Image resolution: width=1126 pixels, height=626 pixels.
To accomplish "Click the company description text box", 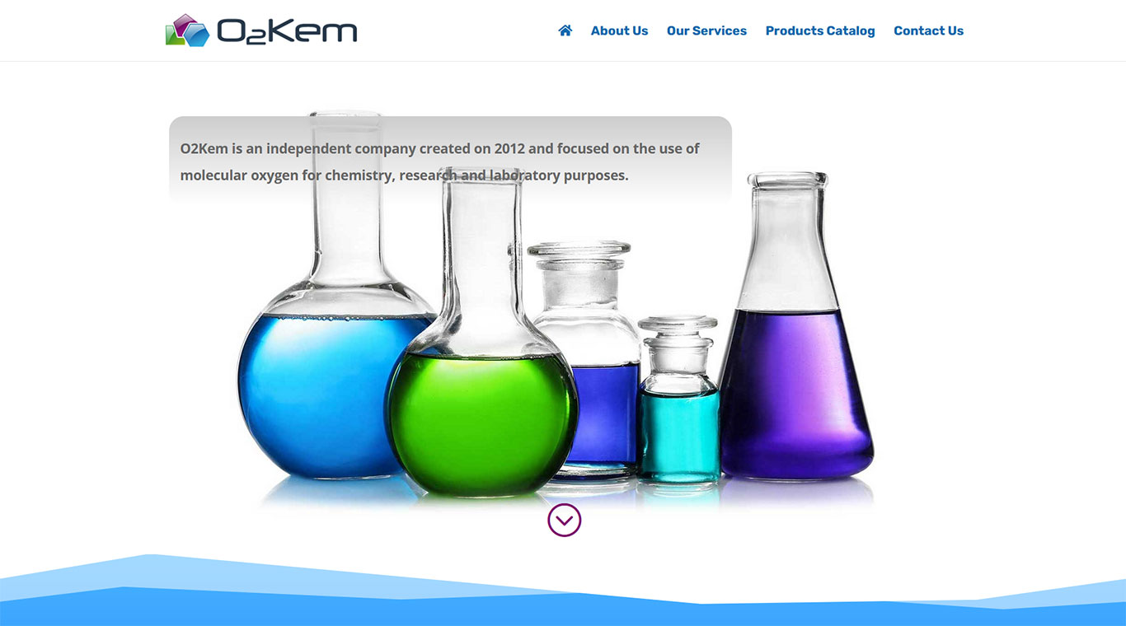I will pyautogui.click(x=450, y=161).
